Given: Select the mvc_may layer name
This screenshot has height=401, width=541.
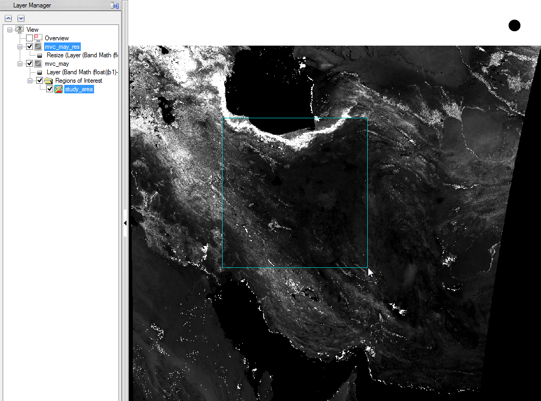Looking at the screenshot, I should [57, 64].
